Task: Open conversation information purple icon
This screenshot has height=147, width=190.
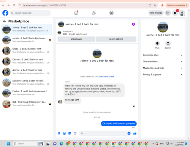Action: coord(133,24)
